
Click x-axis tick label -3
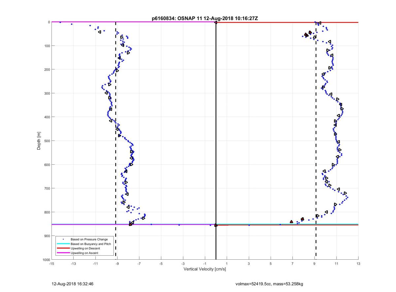[183, 264]
